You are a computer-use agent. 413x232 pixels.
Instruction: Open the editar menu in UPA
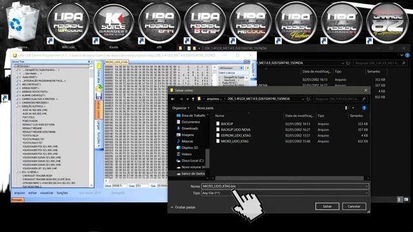pos(32,193)
